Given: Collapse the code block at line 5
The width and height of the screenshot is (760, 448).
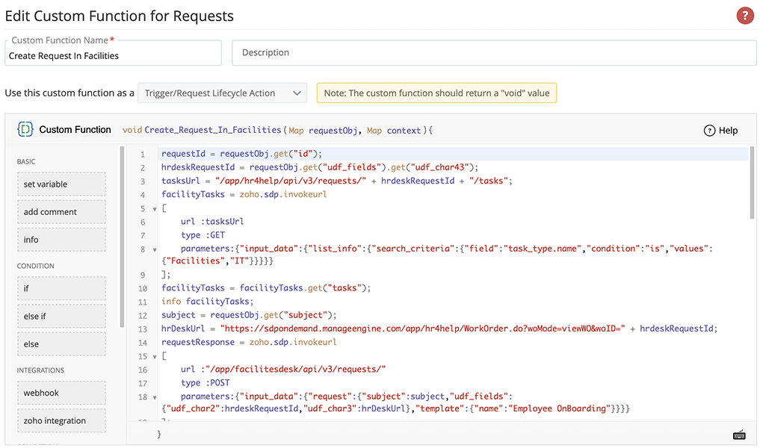Looking at the screenshot, I should pyautogui.click(x=155, y=208).
